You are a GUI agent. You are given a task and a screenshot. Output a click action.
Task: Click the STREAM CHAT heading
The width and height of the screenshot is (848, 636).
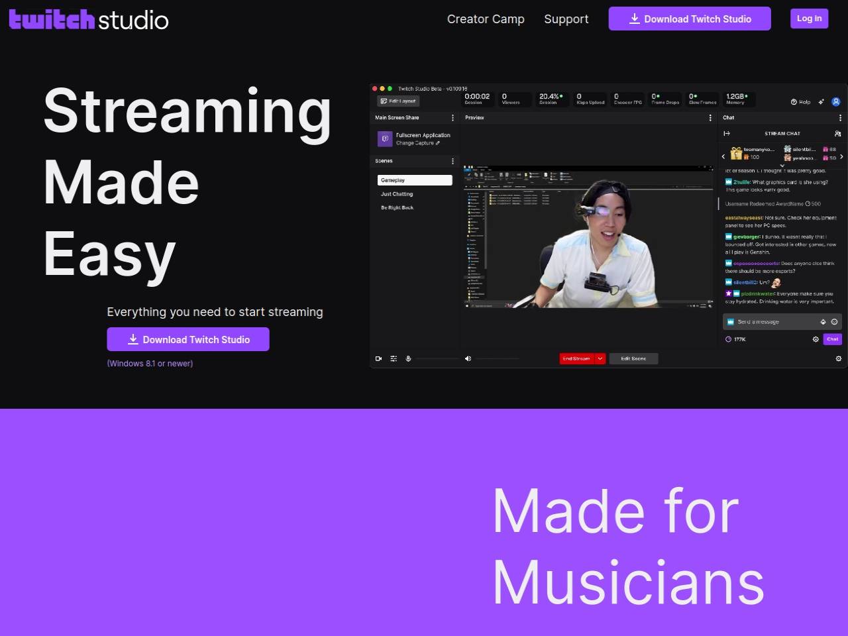click(782, 133)
